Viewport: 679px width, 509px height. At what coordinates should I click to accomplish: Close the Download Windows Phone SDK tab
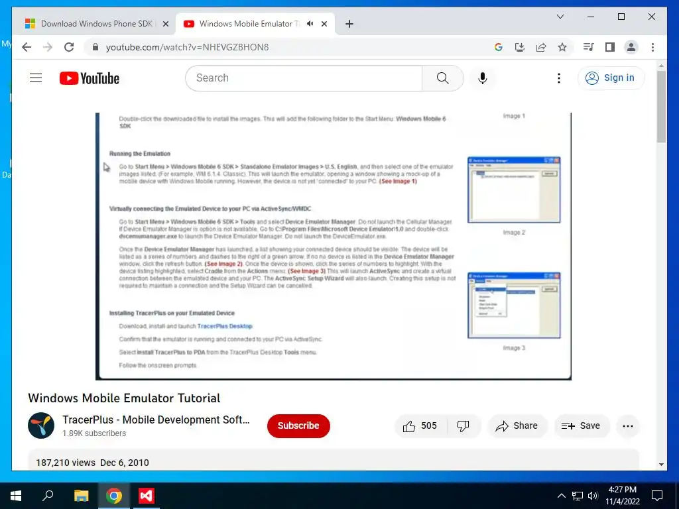coord(165,24)
